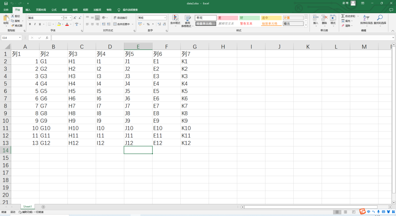Screen dimensions: 396x216
Task: Open the font size dropdown
Action: click(x=70, y=18)
